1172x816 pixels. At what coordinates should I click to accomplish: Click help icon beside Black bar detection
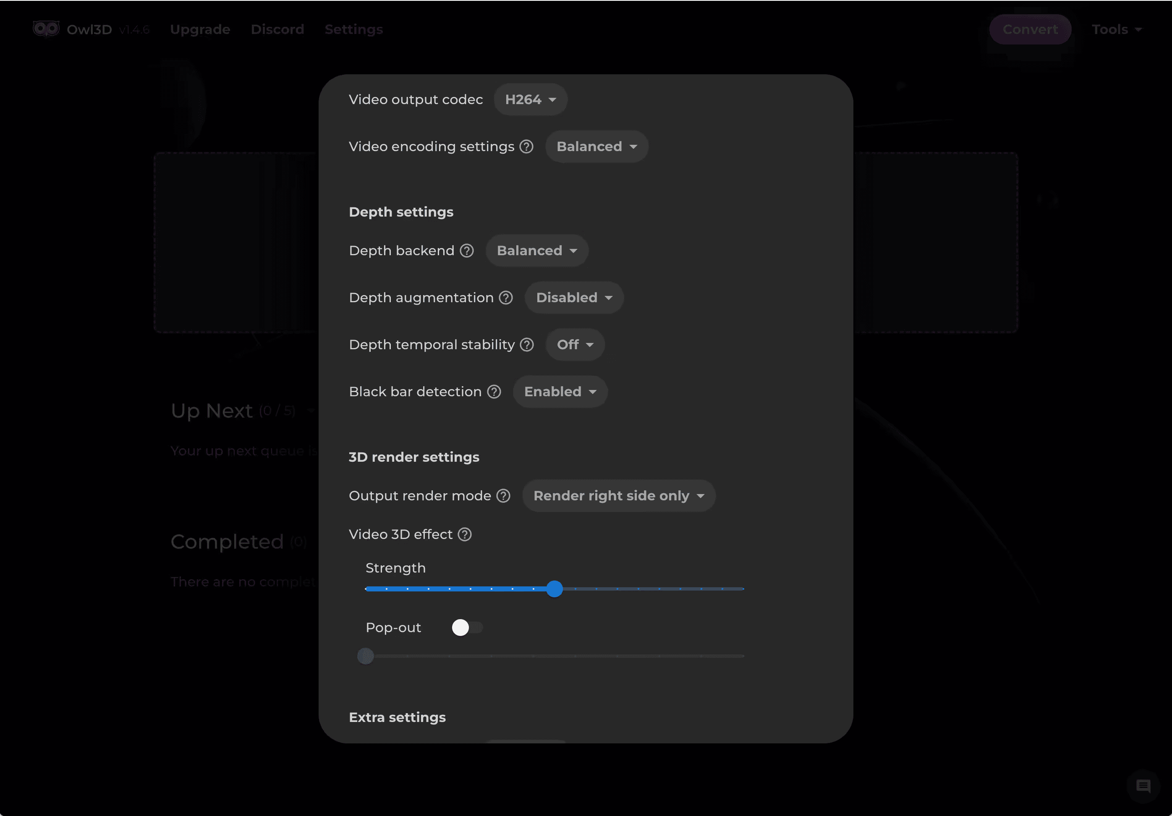coord(494,391)
